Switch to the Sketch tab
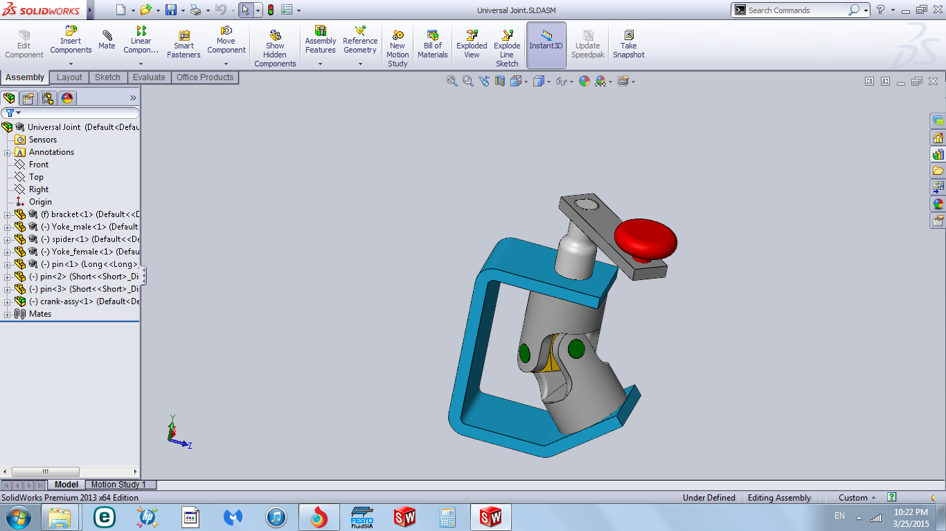The width and height of the screenshot is (946, 531). tap(107, 77)
